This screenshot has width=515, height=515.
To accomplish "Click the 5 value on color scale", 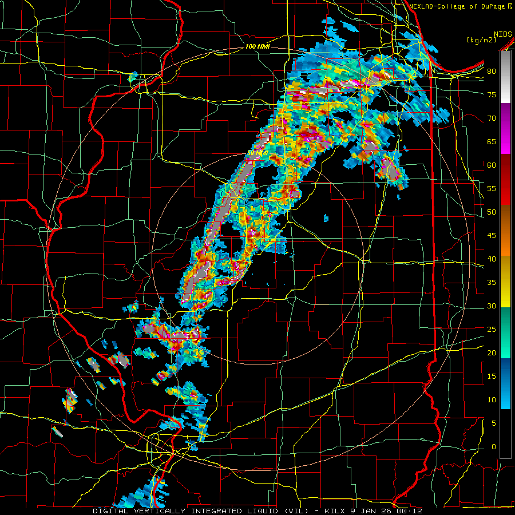I will pos(494,423).
